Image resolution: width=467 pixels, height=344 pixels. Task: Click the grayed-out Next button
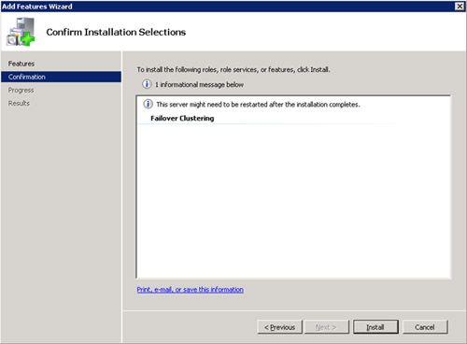click(x=326, y=327)
